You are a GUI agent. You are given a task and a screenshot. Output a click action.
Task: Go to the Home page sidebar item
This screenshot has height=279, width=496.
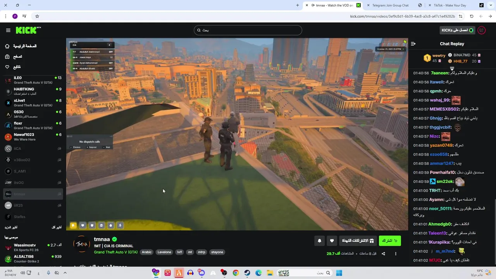21,46
